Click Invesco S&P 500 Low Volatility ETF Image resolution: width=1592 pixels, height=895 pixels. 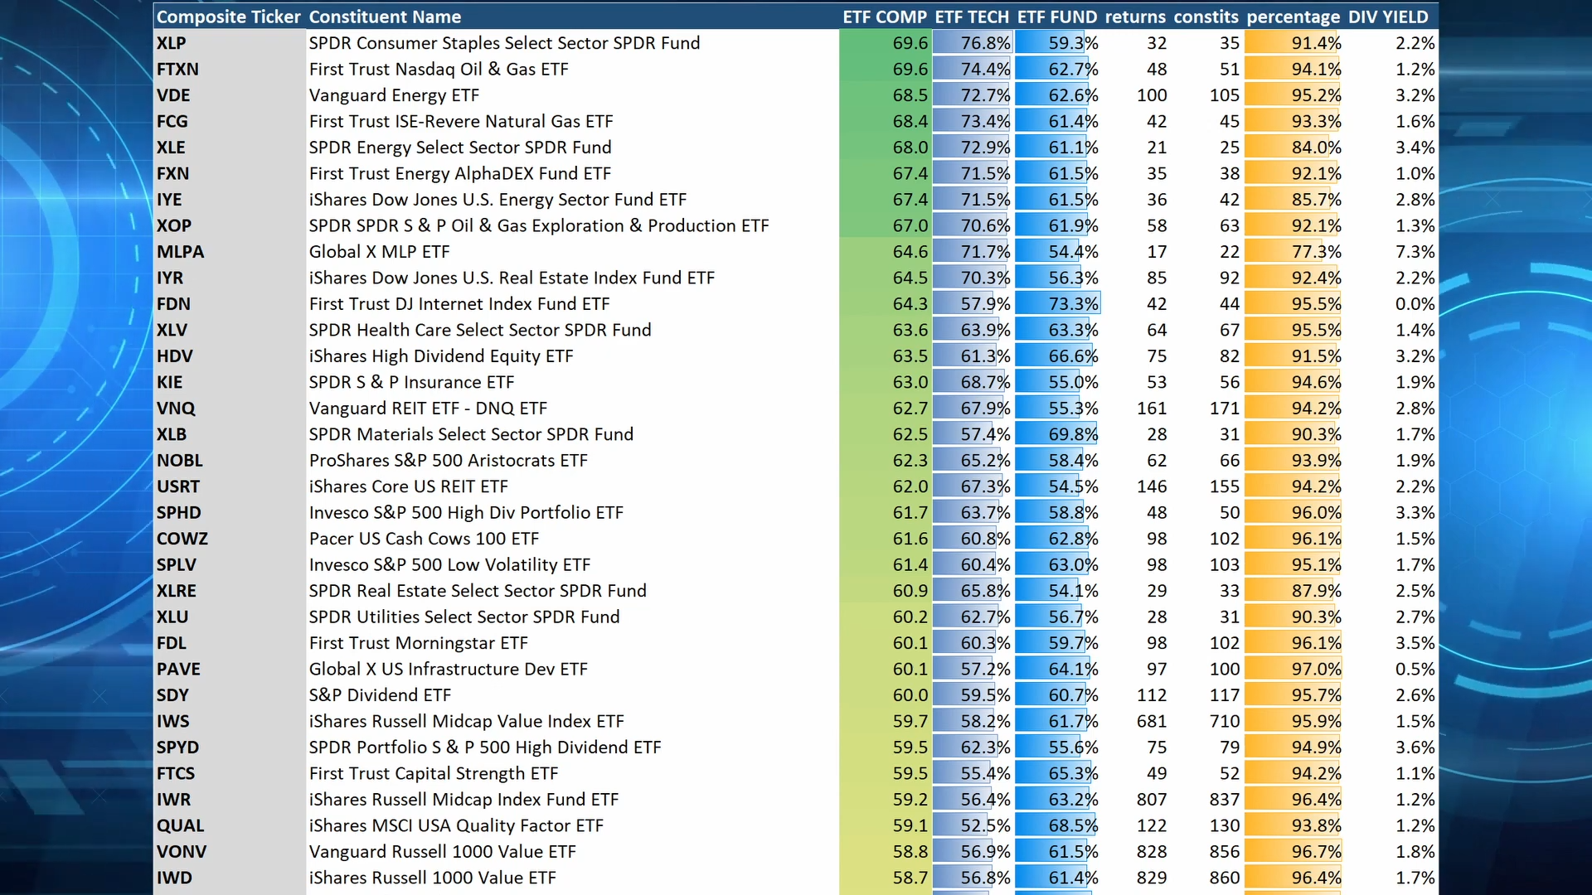point(450,565)
